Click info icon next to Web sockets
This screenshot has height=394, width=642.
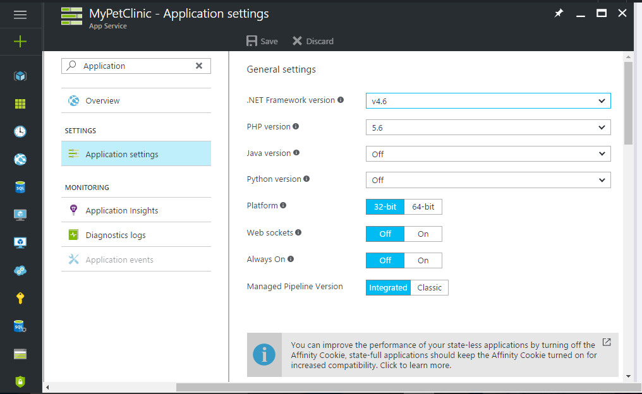(x=298, y=232)
